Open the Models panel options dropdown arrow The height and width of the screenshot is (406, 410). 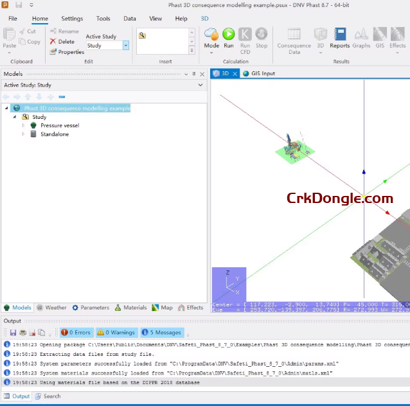click(x=186, y=75)
